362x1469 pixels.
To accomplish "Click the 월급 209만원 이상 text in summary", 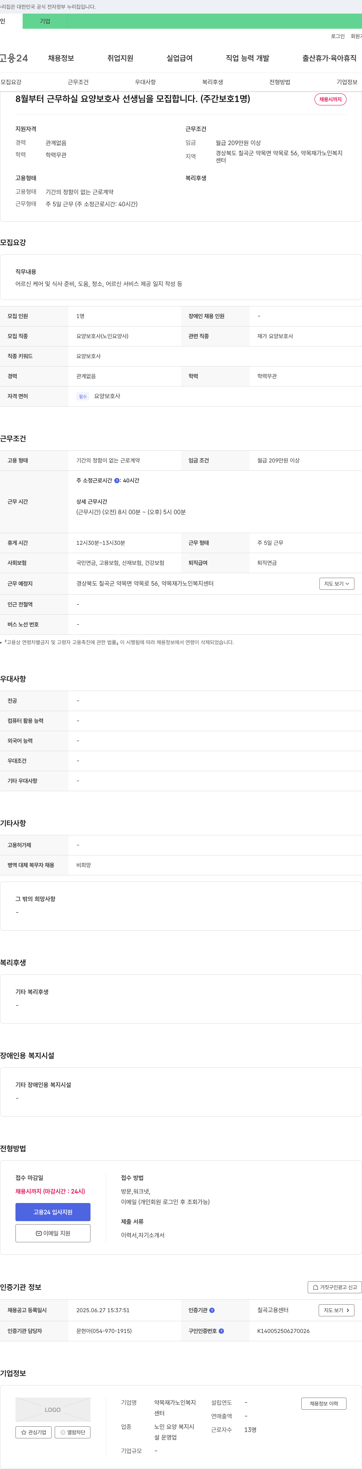I will pyautogui.click(x=238, y=143).
